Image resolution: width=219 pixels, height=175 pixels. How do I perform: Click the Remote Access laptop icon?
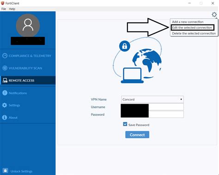pos(5,80)
